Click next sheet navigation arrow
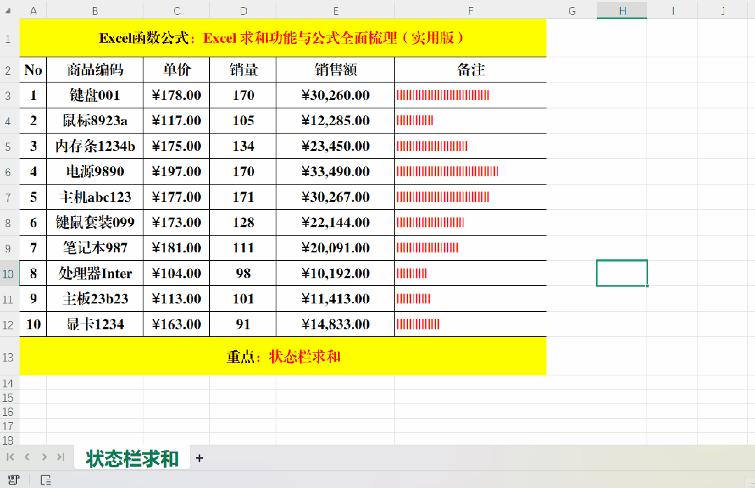 point(44,457)
